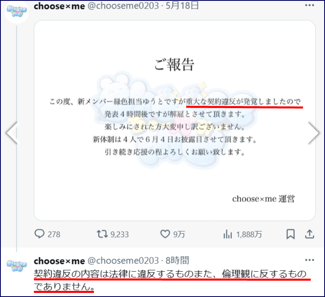
Task: Open the top tweet's three-dot menu
Action: (309, 5)
